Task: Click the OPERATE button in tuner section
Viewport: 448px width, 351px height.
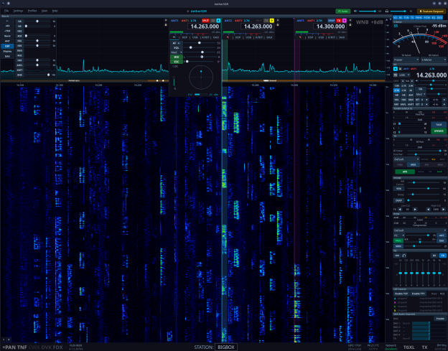Action: 439,131
